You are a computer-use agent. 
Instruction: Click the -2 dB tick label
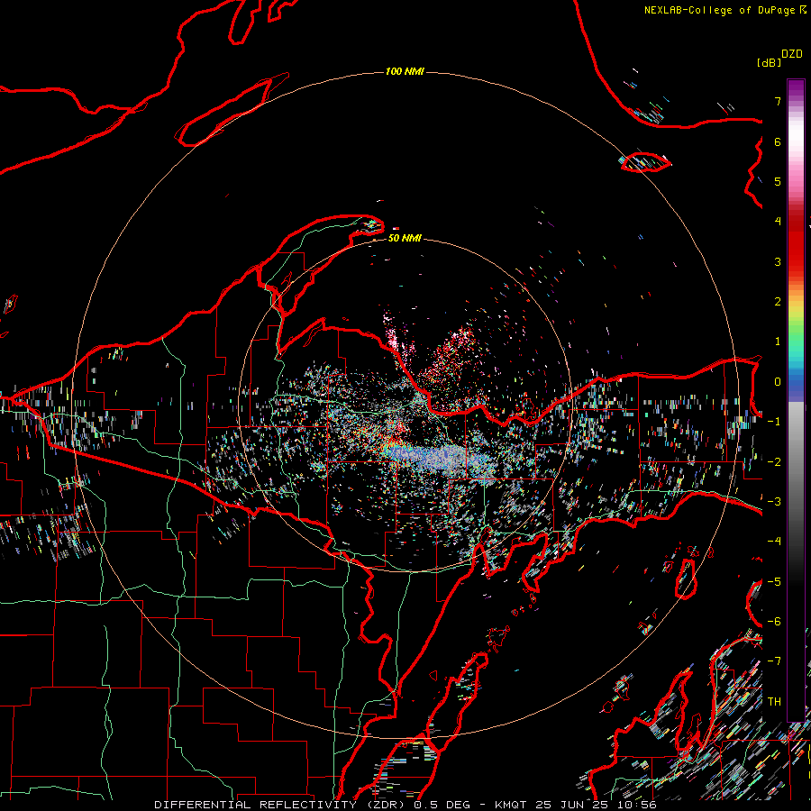click(x=774, y=462)
